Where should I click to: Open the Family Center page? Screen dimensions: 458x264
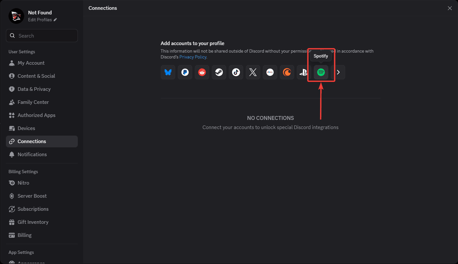click(x=33, y=102)
